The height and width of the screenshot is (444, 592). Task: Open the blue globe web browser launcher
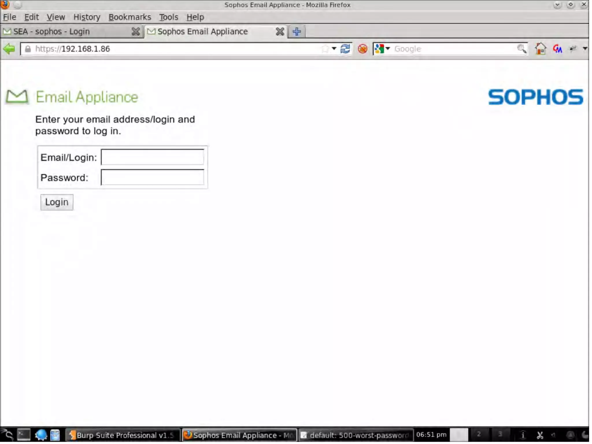pyautogui.click(x=41, y=435)
